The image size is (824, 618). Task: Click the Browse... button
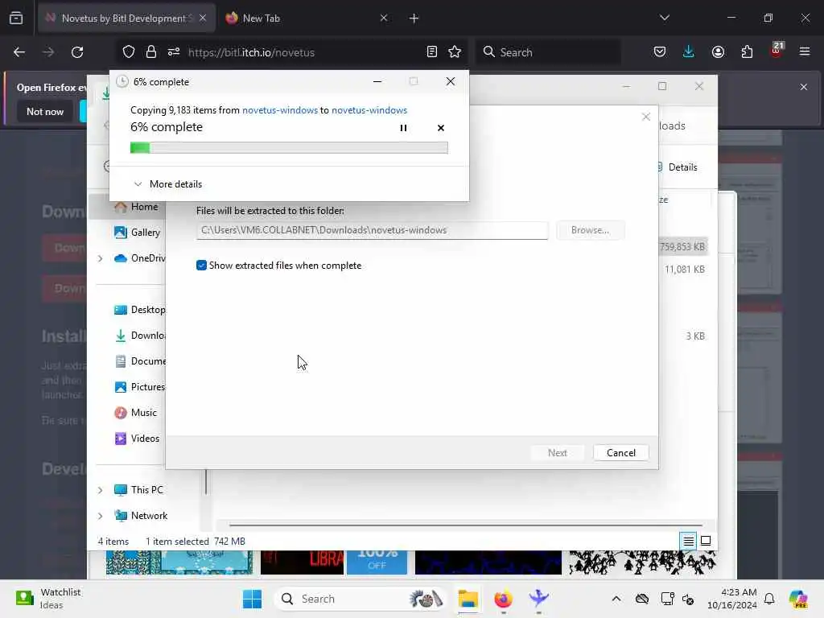tap(590, 230)
